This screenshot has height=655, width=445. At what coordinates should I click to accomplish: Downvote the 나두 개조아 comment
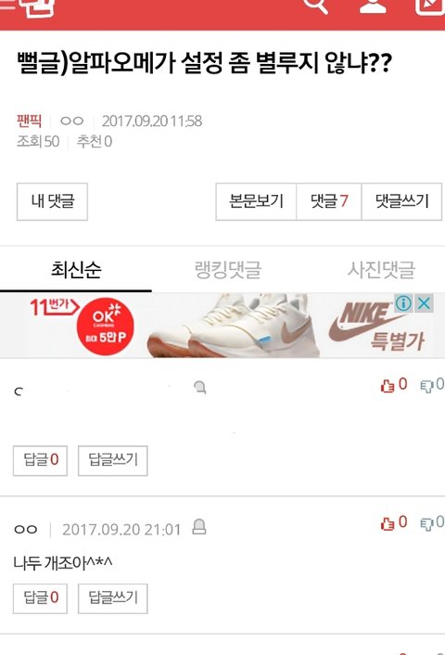432,522
